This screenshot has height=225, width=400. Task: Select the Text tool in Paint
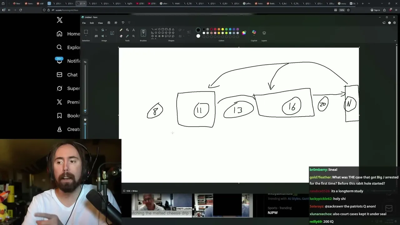click(133, 30)
